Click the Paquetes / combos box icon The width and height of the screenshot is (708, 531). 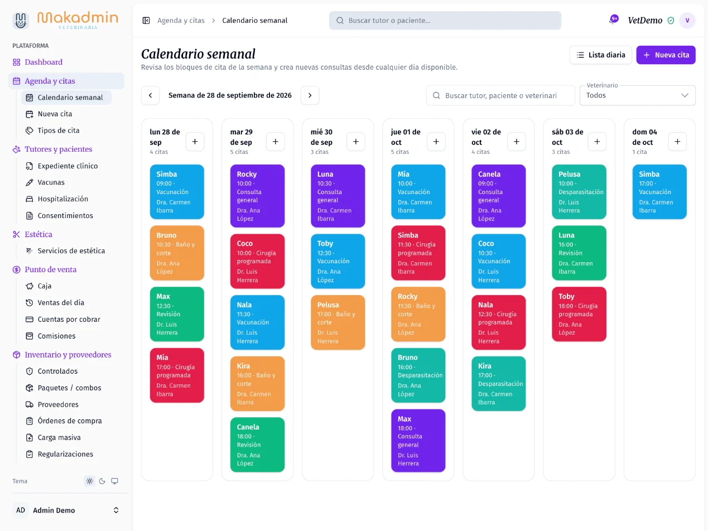tap(30, 388)
